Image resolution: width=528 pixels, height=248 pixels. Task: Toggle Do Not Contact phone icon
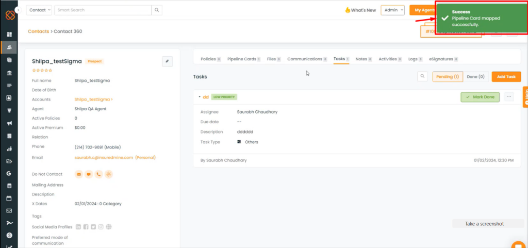tap(98, 174)
